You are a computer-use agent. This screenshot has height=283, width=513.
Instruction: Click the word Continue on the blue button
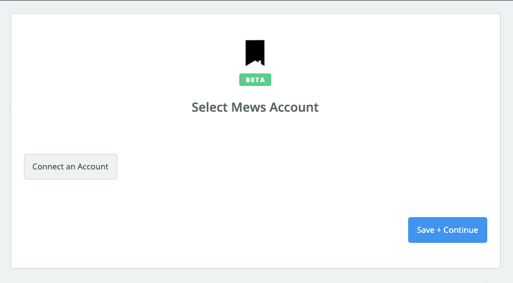[x=461, y=230]
